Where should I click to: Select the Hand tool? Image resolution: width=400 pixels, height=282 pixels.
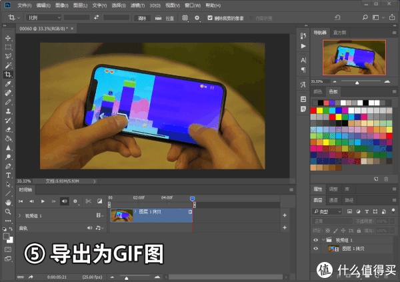pos(8,203)
